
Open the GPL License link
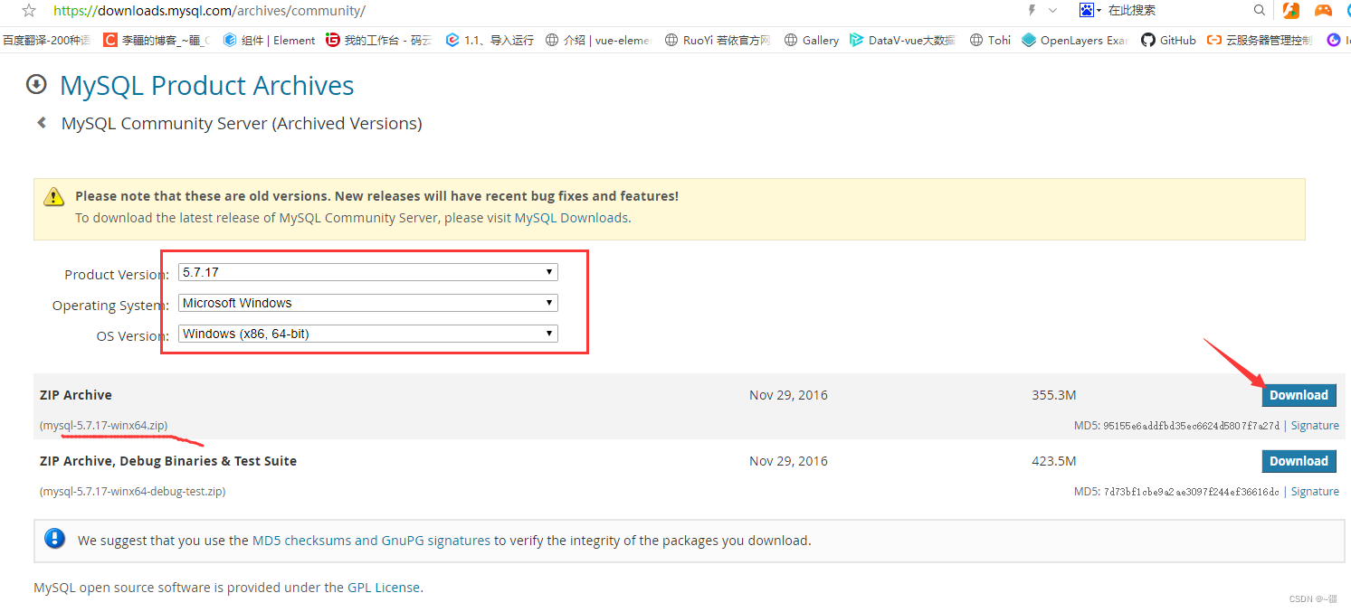tap(384, 588)
